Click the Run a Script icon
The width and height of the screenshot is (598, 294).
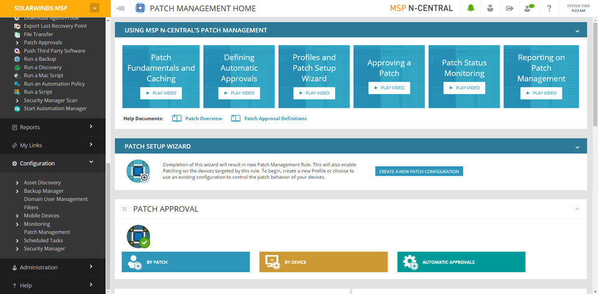pos(17,92)
